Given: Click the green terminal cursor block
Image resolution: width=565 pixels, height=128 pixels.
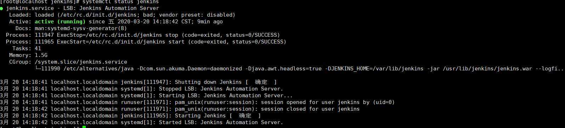Looking at the screenshot, I should (84, 127).
